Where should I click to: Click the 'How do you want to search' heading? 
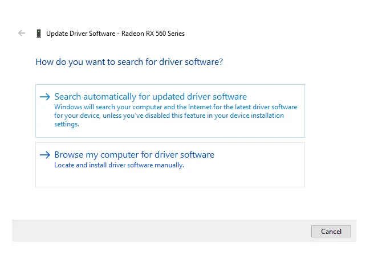[x=129, y=62]
